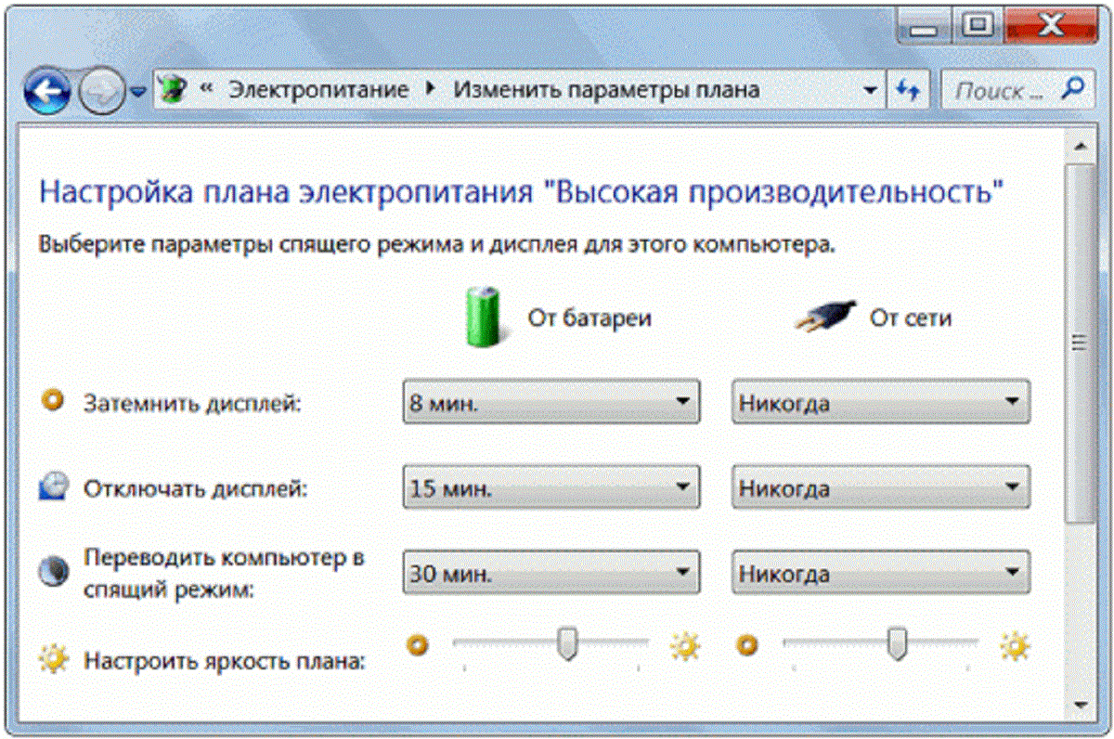Screen dimensions: 1114x739
Task: Click the blue Back navigation arrow
Action: point(47,91)
